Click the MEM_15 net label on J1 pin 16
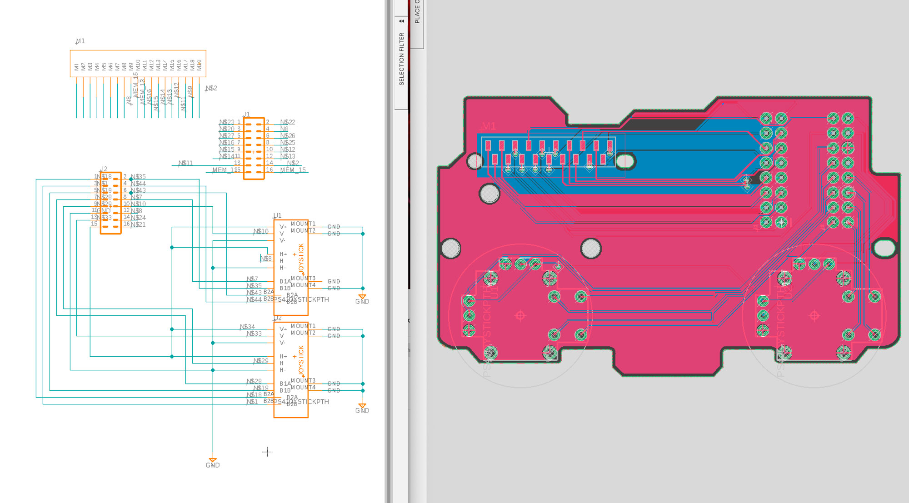Viewport: 909px width, 503px height. pos(292,169)
